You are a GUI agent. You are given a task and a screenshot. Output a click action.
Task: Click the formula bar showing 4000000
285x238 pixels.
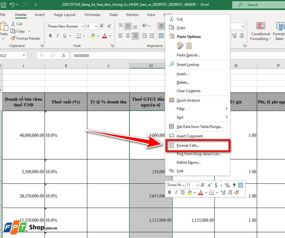pos(107,55)
